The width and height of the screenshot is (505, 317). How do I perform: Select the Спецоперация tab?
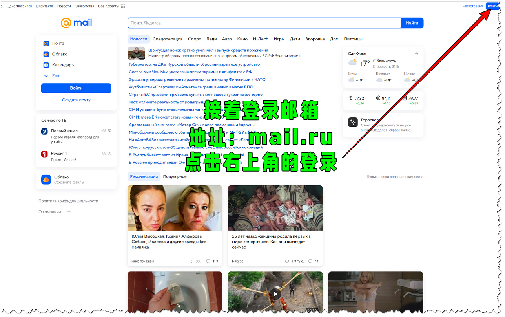pyautogui.click(x=168, y=39)
